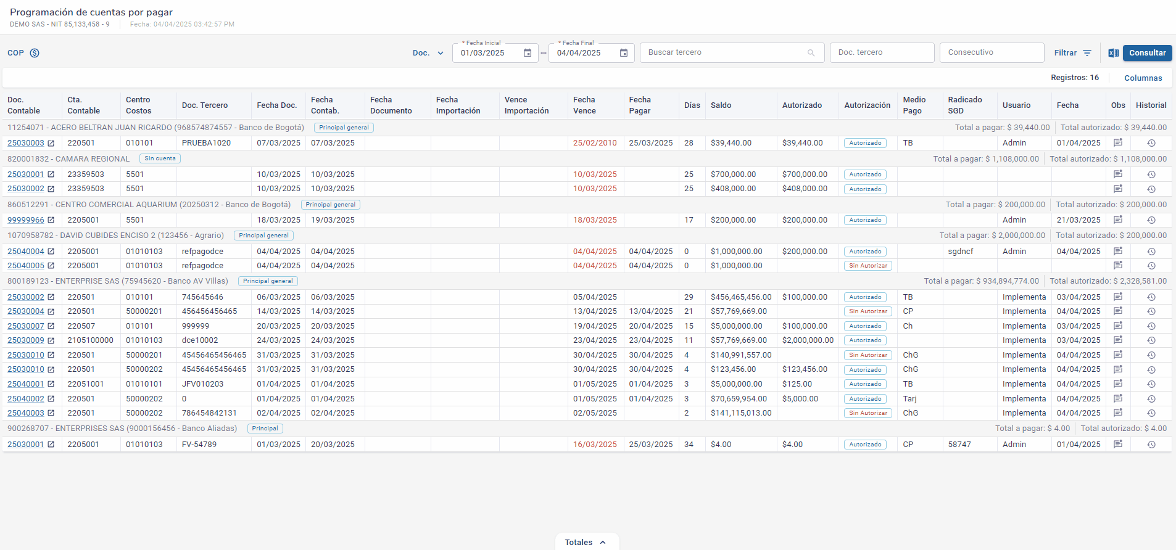This screenshot has width=1176, height=550.
Task: Click Saldo value $456,465,456.00
Action: click(741, 297)
